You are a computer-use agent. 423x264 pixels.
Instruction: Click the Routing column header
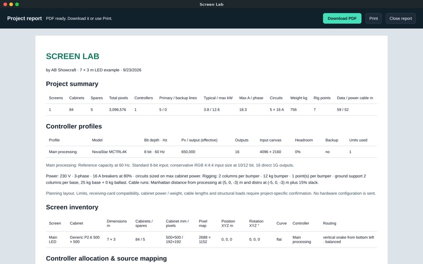click(x=329, y=223)
